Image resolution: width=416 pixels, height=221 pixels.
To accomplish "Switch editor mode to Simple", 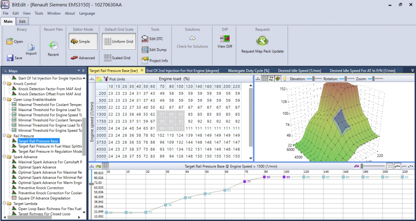I will [83, 41].
